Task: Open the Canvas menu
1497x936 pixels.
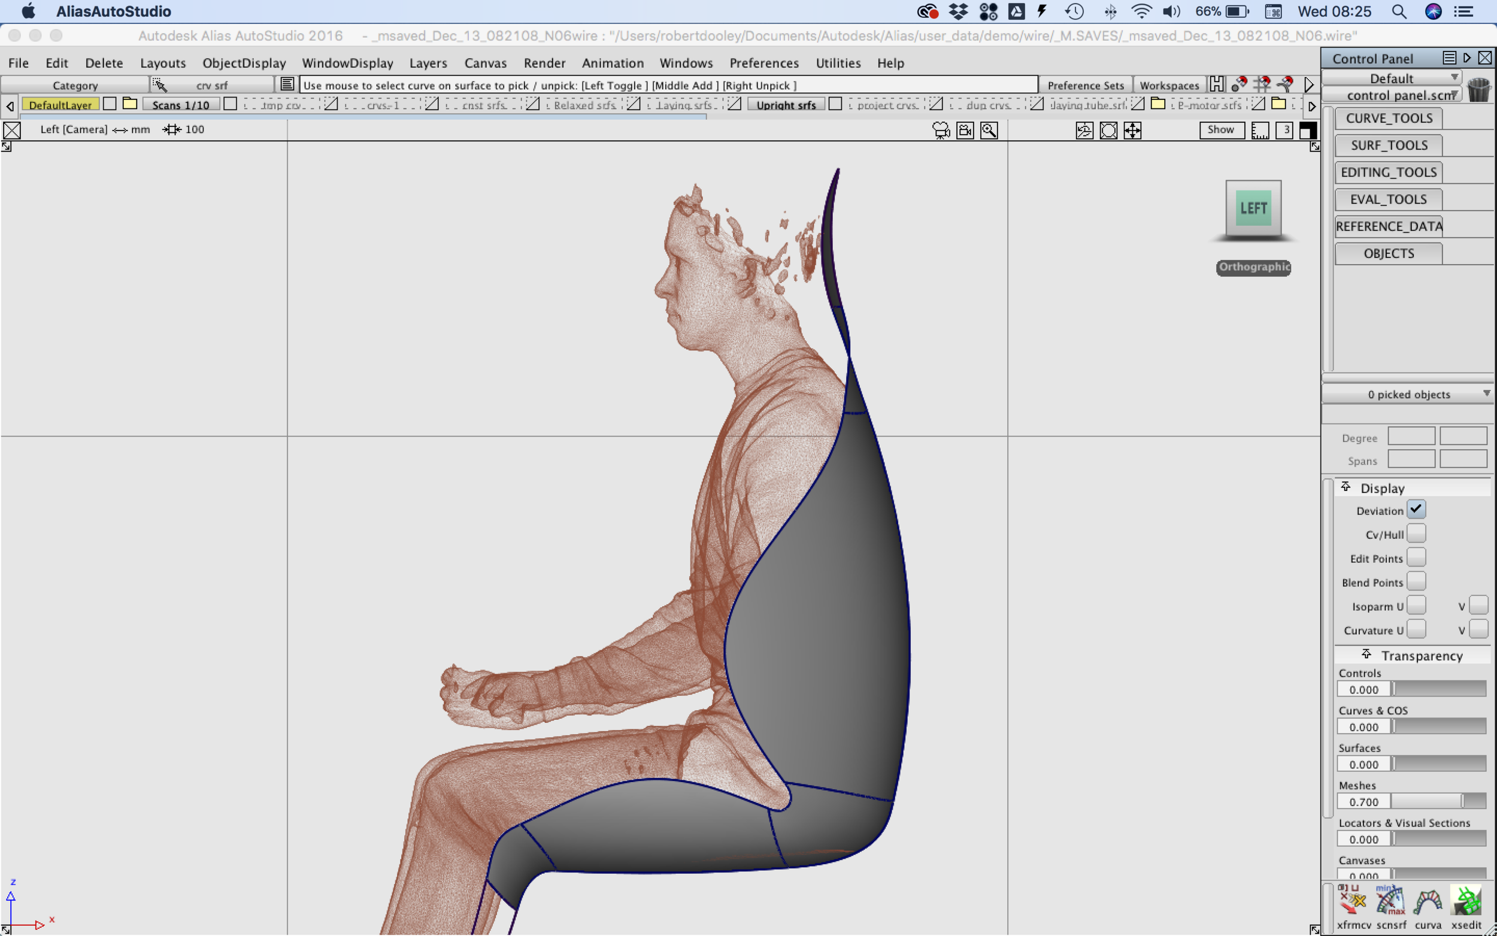Action: pos(485,63)
